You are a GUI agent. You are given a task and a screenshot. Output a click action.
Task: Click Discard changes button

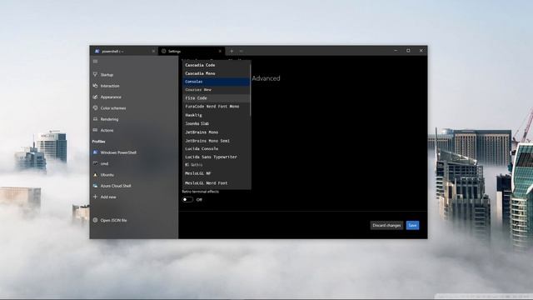[x=386, y=225]
